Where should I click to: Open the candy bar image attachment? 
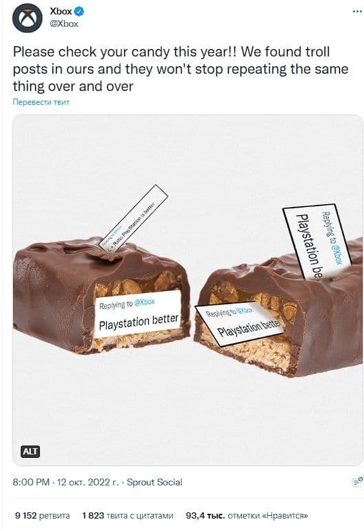pos(188,290)
